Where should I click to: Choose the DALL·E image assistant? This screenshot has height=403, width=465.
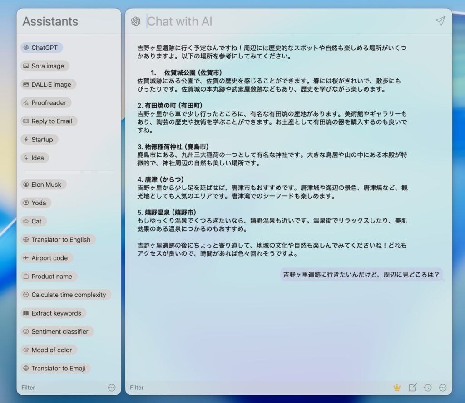pos(48,84)
